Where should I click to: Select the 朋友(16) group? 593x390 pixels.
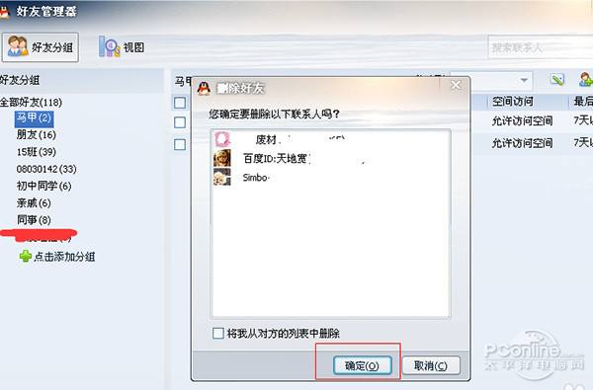(x=37, y=134)
